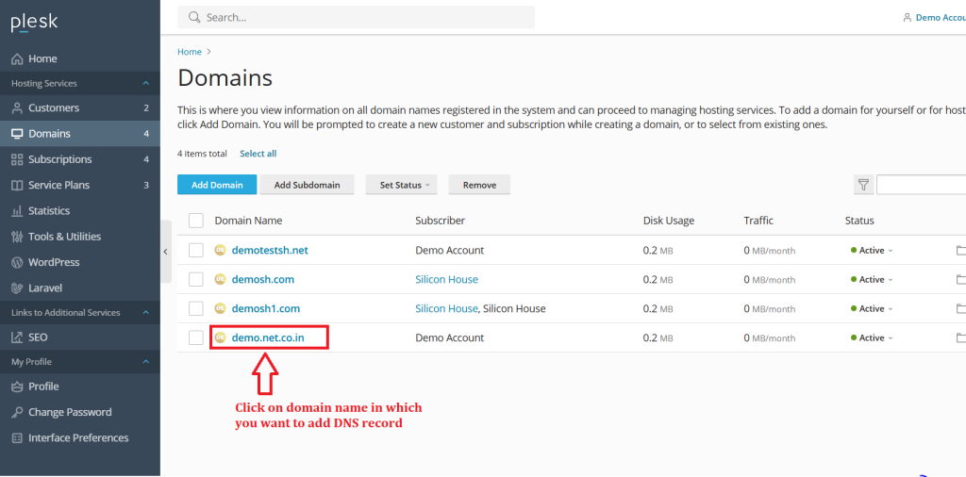
Task: Click the filter funnel icon
Action: pos(864,185)
